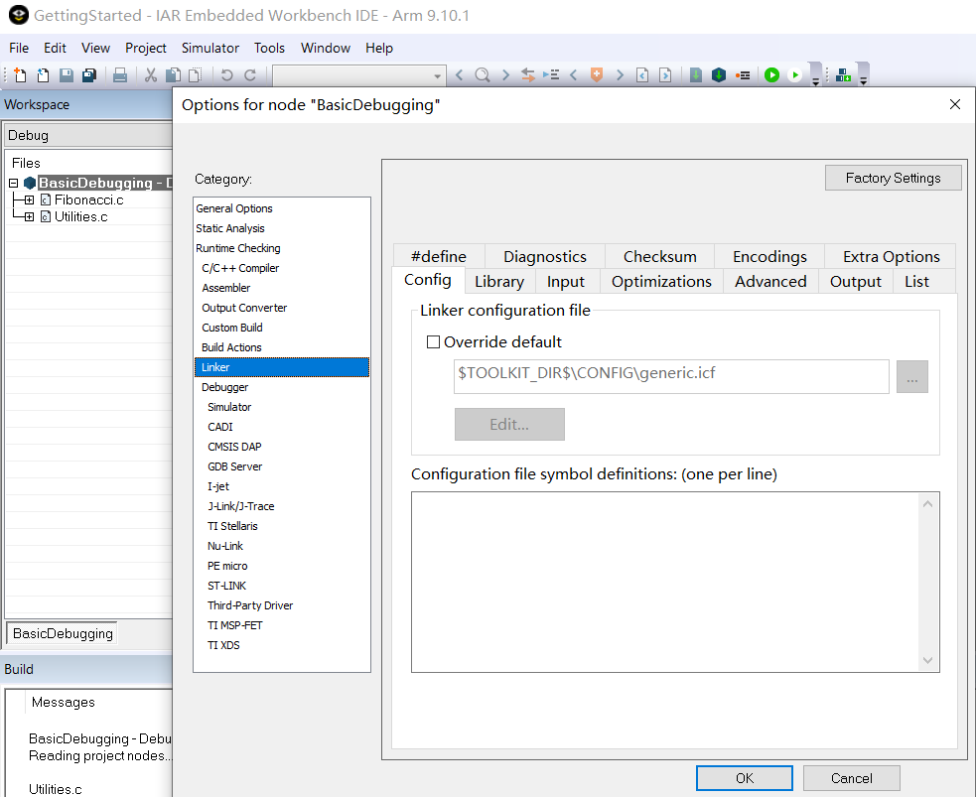The height and width of the screenshot is (797, 976).
Task: Select the CMSIS DAP category
Action: 234,447
